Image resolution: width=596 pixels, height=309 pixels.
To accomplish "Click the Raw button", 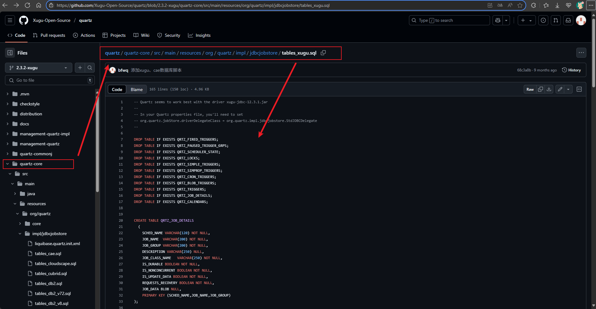I will [530, 89].
